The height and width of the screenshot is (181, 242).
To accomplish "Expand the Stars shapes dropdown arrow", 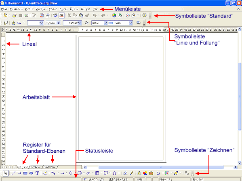I will (x=119, y=173).
